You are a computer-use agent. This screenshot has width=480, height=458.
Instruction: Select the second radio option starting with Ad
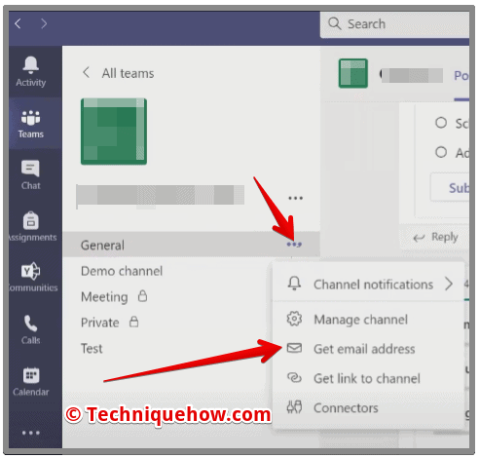pyautogui.click(x=441, y=152)
